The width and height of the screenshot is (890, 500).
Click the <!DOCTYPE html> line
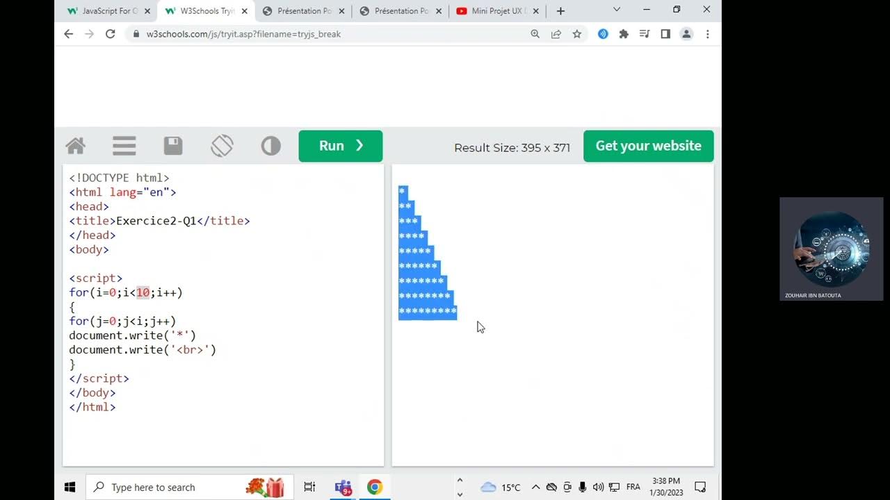[119, 178]
